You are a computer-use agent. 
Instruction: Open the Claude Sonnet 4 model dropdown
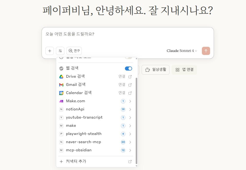(x=182, y=51)
